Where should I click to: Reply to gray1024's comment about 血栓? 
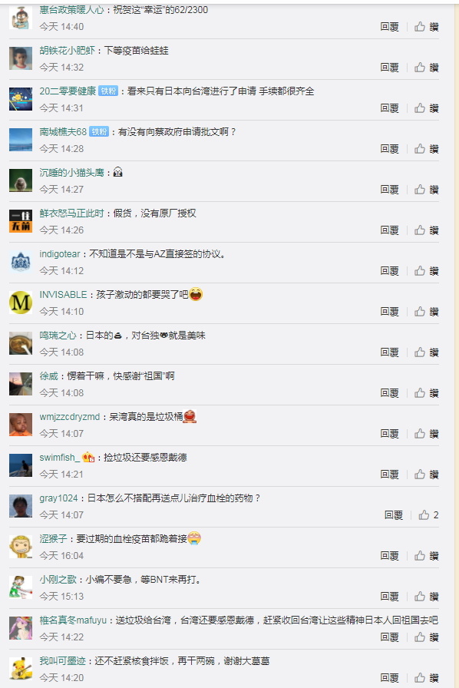pos(394,515)
